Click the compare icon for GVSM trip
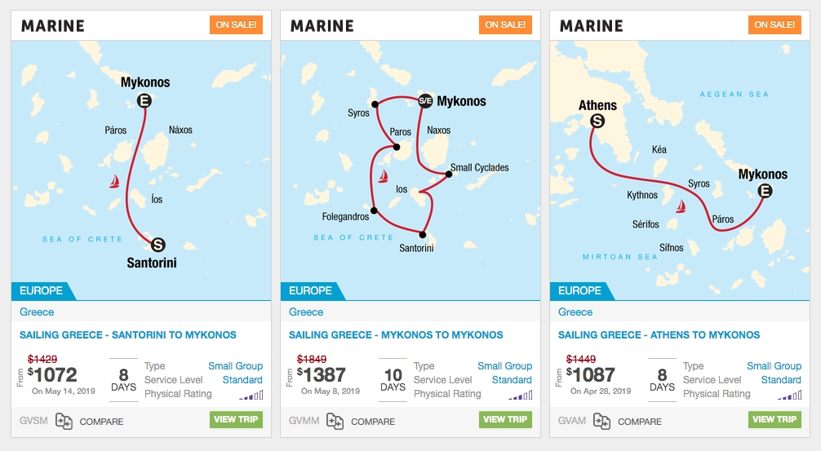Screen dimensions: 821x451 coord(64,421)
